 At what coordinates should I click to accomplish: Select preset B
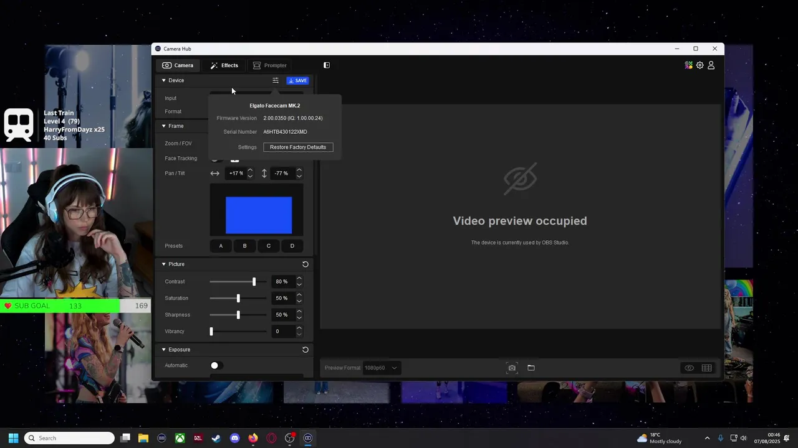[244, 246]
